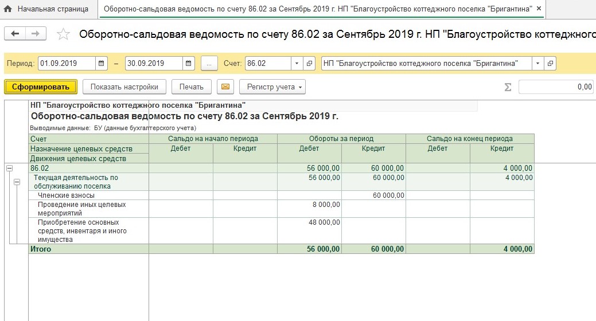Click the open icon next to organization field

[550, 63]
